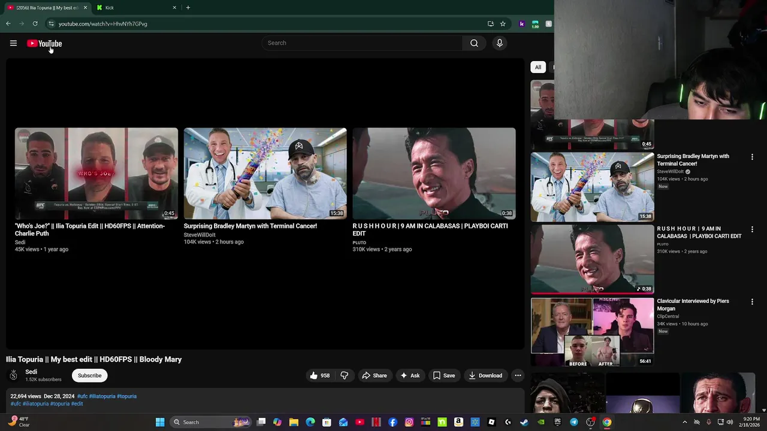The height and width of the screenshot is (431, 767).
Task: Open Amazon taskbar icon
Action: coord(458,422)
